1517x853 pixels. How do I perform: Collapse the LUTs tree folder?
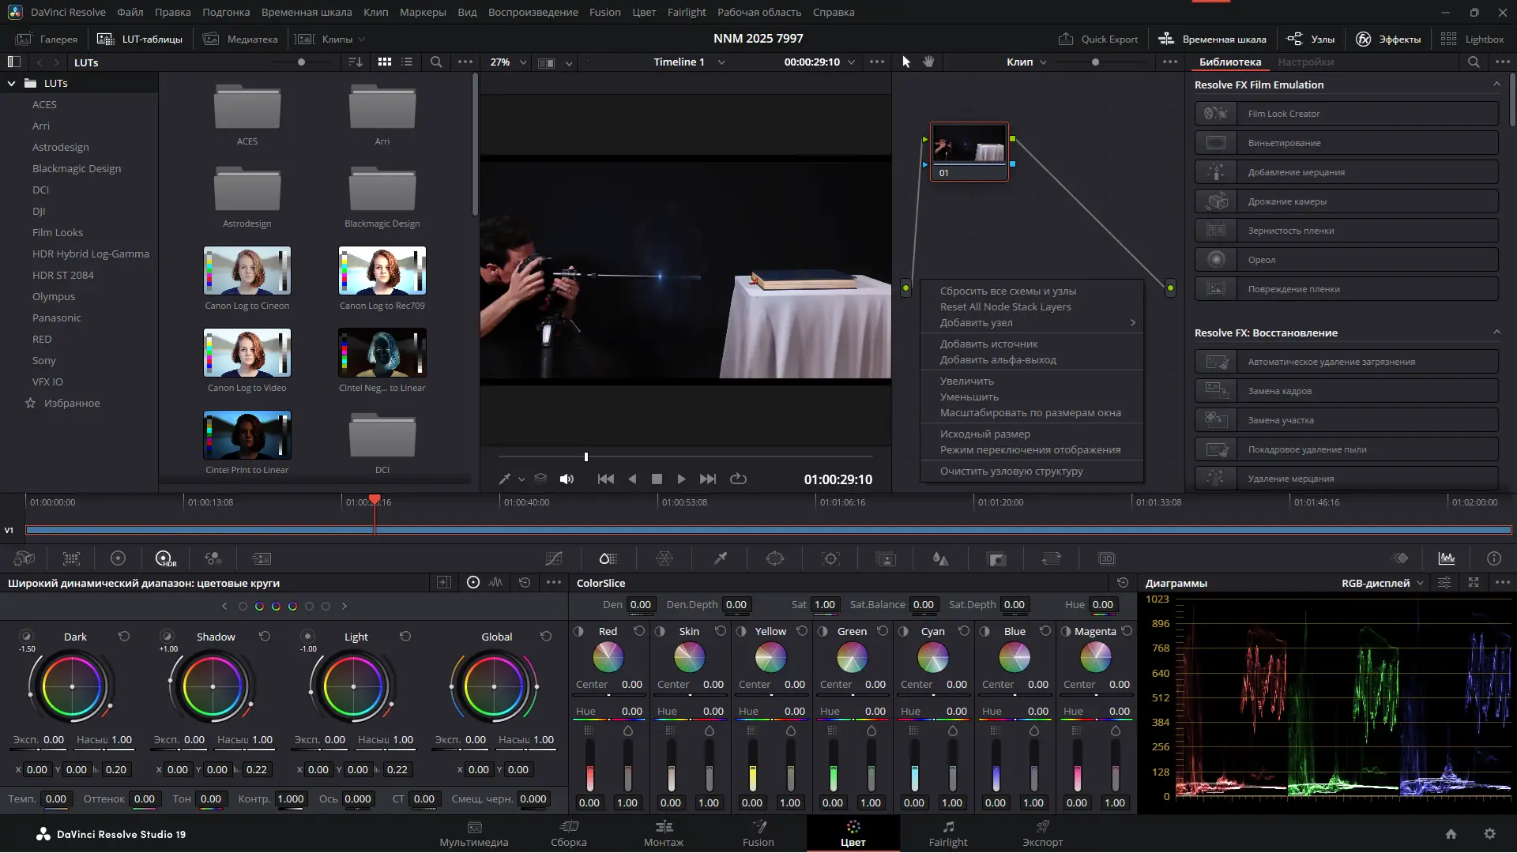click(11, 83)
